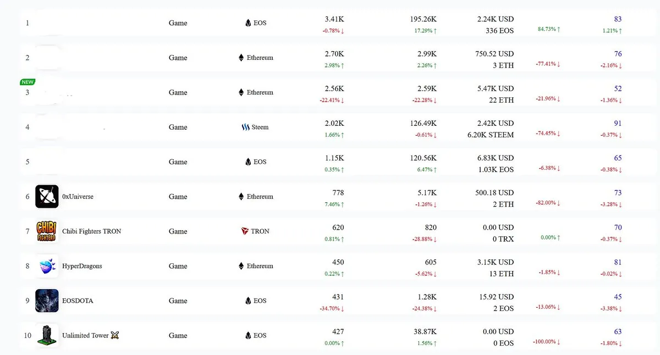Select the EOSDOTA name link
The width and height of the screenshot is (660, 355).
point(78,301)
